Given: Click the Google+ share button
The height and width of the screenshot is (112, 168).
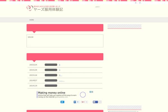Looking at the screenshot, I should (83, 102).
